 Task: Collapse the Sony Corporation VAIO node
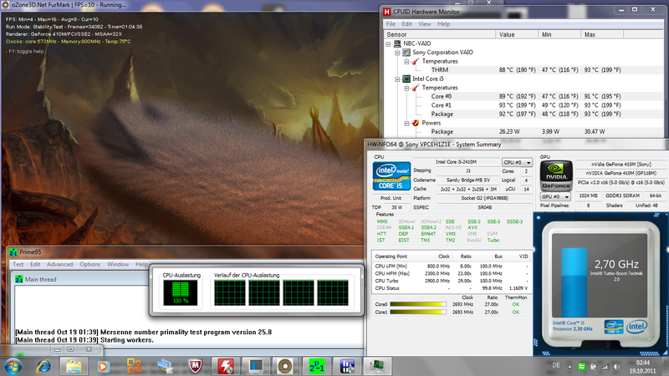pos(396,52)
